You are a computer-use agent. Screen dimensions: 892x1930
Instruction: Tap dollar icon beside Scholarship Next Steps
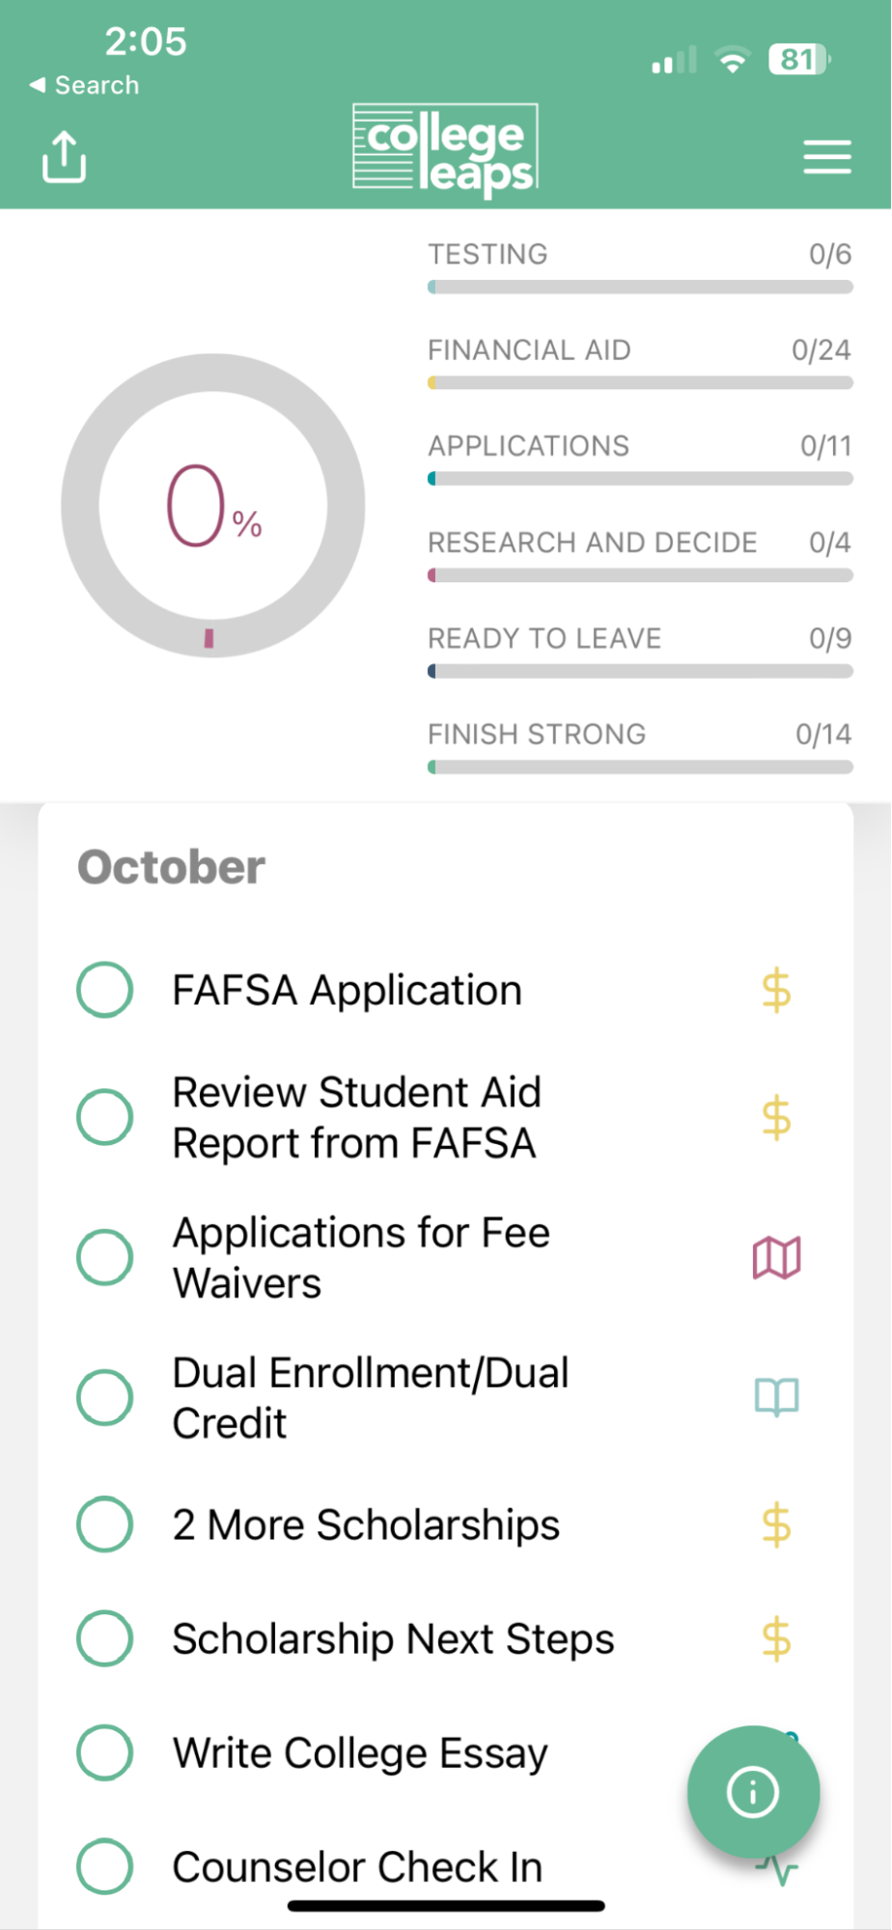pos(776,1639)
